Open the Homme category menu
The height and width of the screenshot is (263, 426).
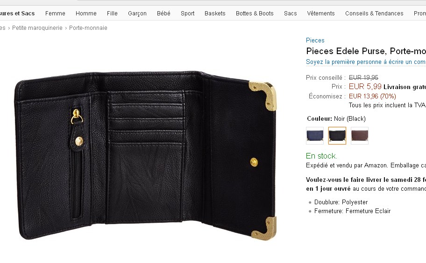click(86, 14)
